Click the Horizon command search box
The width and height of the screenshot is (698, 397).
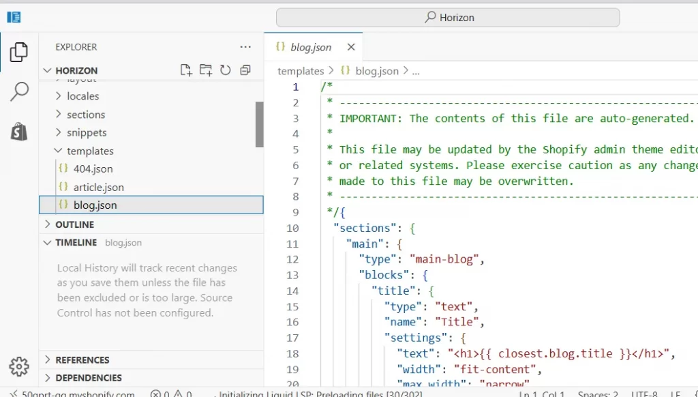(x=448, y=18)
